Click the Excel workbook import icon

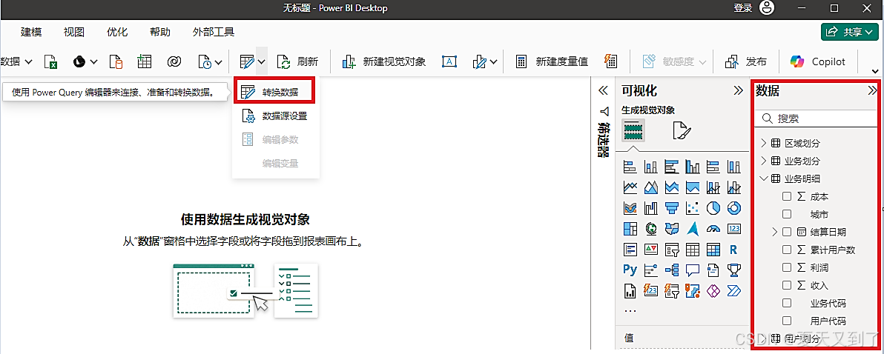[51, 62]
